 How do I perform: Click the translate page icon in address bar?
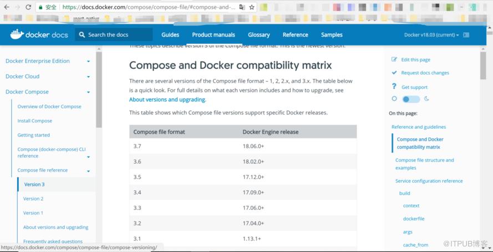pyautogui.click(x=242, y=7)
